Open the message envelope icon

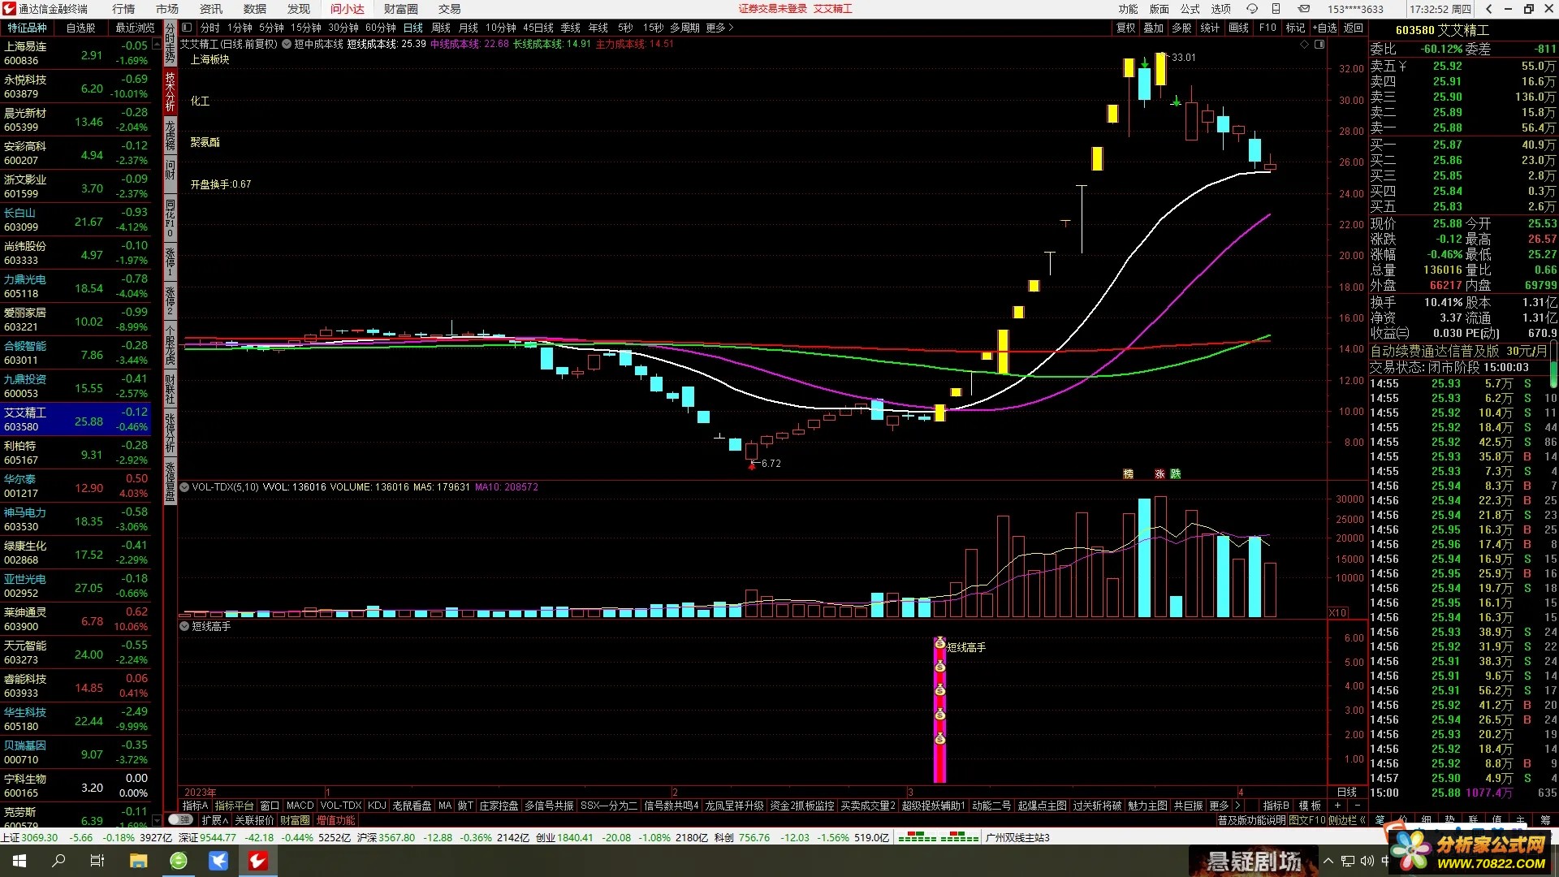[1303, 9]
